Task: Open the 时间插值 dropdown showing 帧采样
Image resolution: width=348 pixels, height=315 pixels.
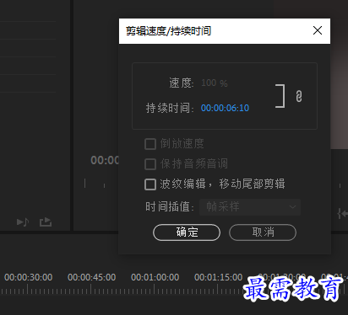Action: 250,207
